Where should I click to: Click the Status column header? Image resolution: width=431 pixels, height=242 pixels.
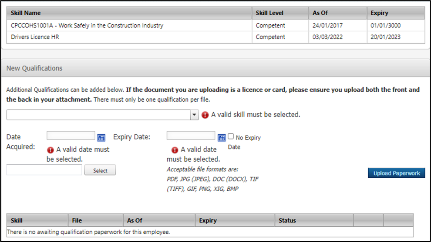(287, 220)
